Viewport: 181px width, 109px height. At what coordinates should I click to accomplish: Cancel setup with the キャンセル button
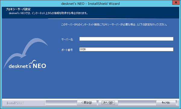(166, 103)
